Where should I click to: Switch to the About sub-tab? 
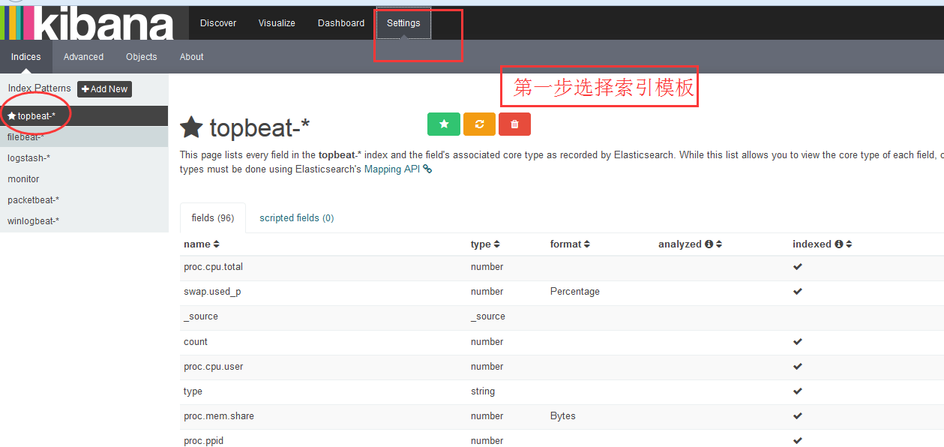192,57
